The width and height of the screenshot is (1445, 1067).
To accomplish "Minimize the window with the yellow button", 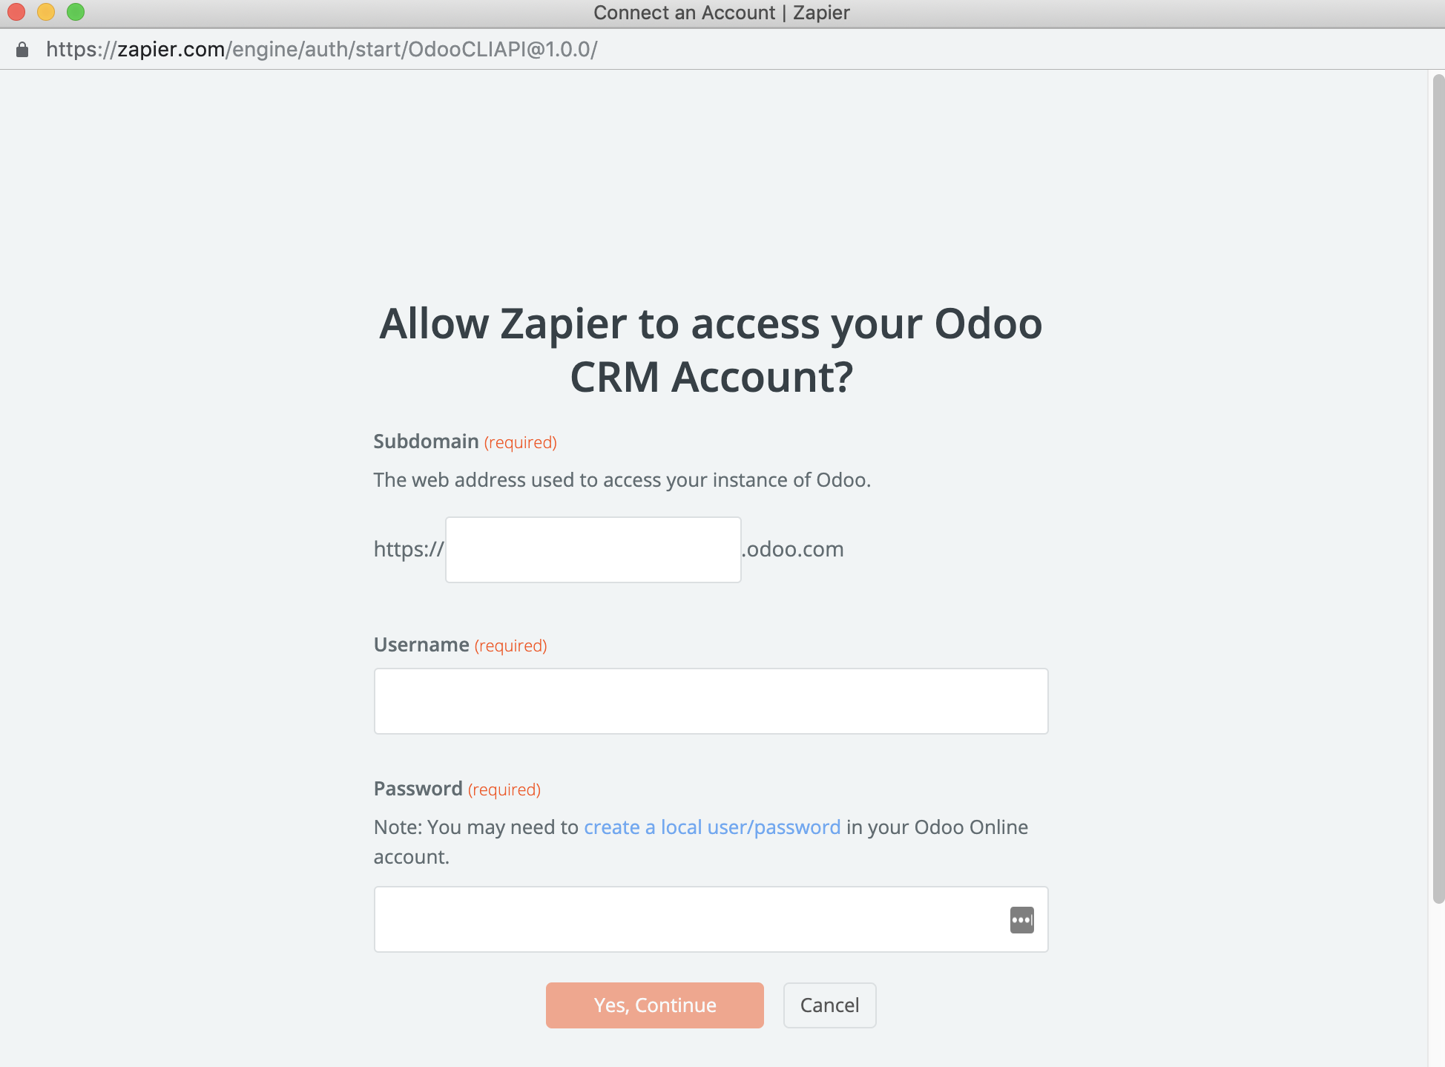I will (46, 12).
